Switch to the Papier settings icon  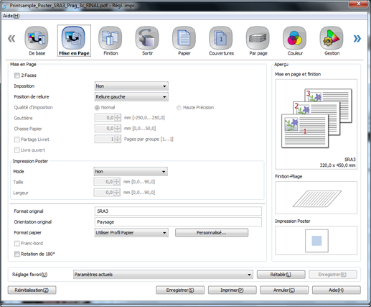click(x=184, y=38)
